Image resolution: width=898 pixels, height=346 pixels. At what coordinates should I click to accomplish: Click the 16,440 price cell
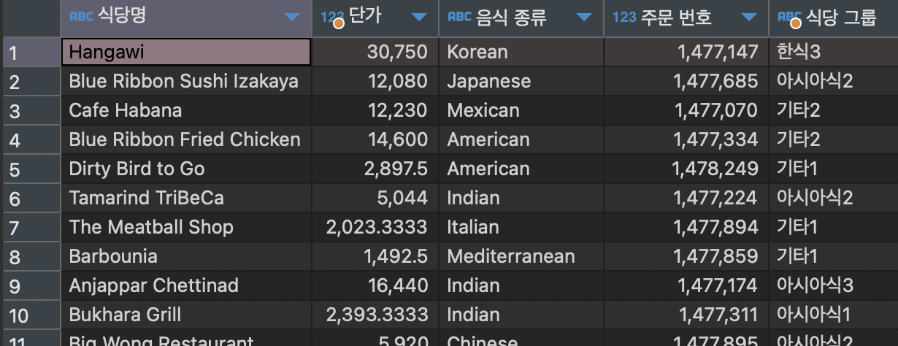click(x=375, y=285)
